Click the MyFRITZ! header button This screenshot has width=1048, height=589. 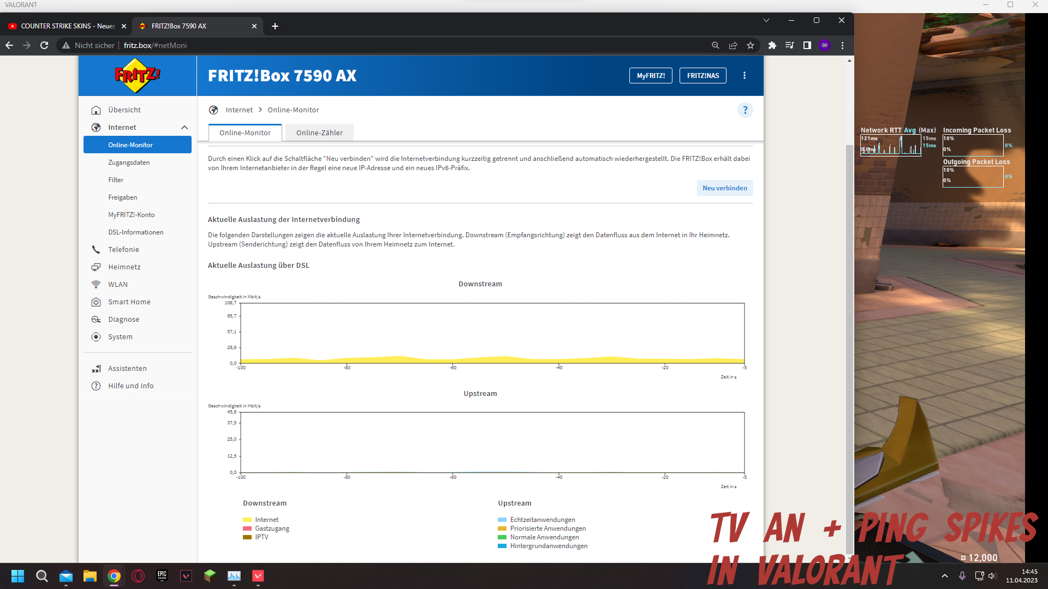point(651,76)
